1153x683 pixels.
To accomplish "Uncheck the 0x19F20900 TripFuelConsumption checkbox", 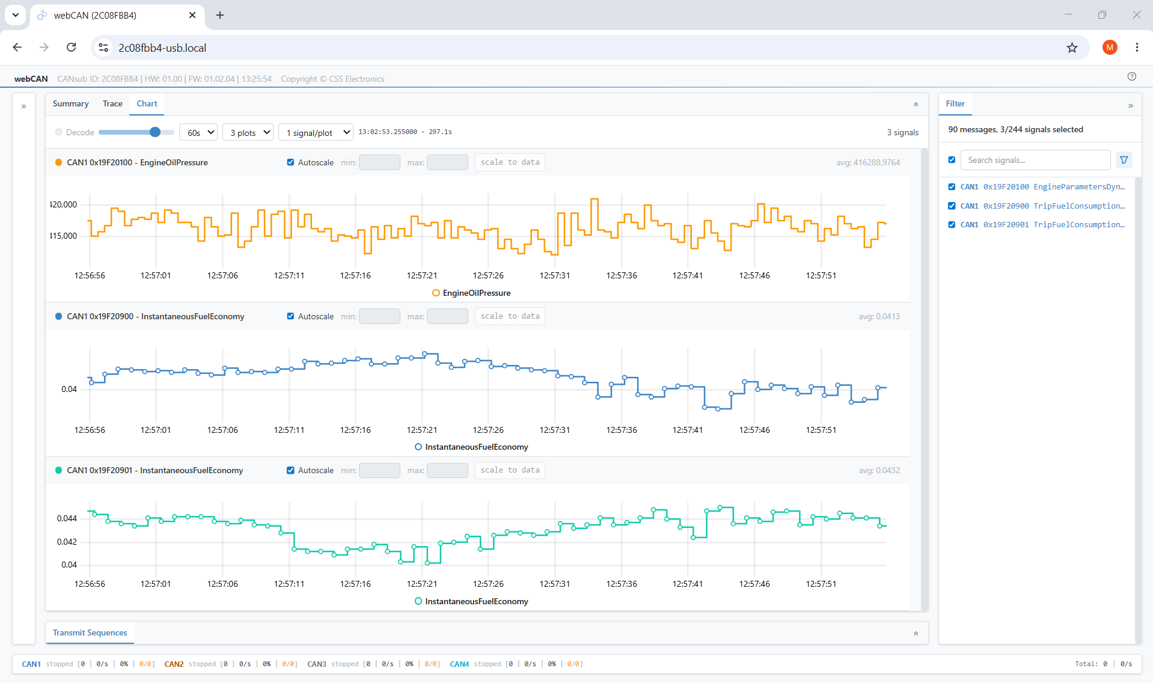I will (952, 206).
